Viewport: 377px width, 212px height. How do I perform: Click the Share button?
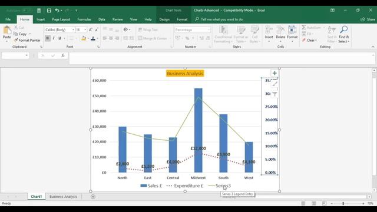pyautogui.click(x=368, y=19)
